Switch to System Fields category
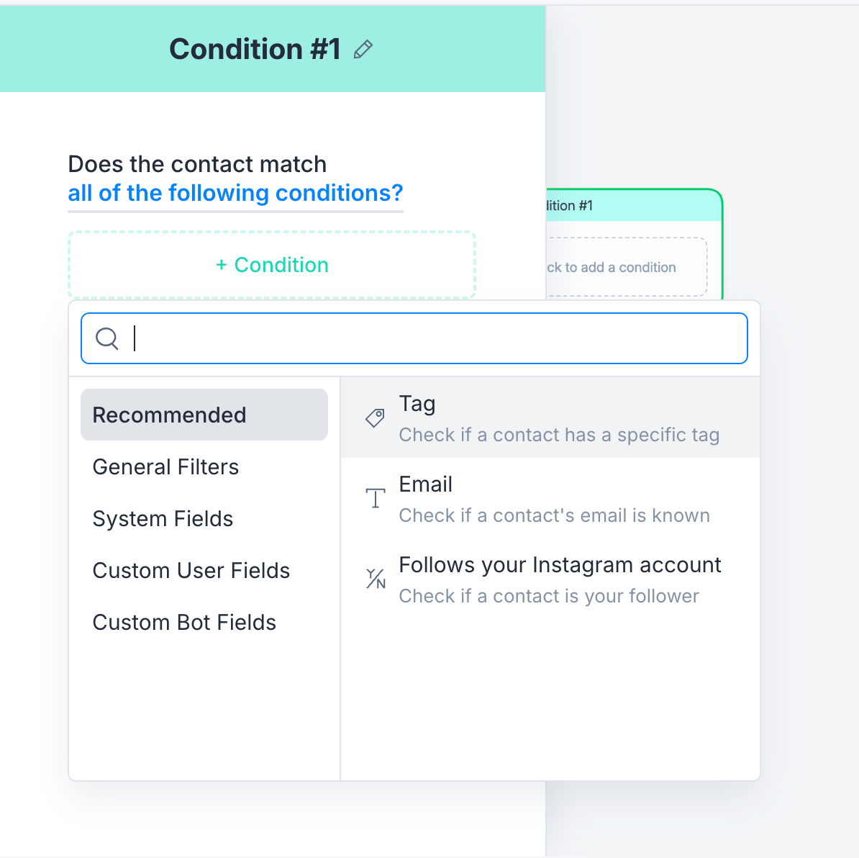This screenshot has height=858, width=859. [163, 519]
